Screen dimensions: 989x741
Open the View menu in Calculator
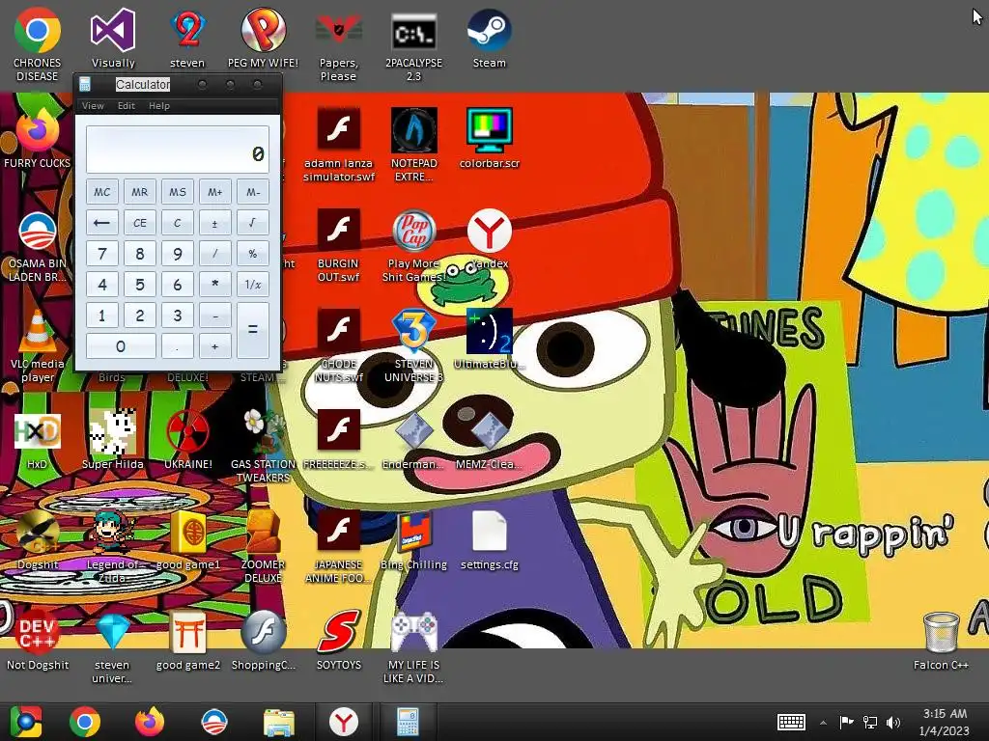coord(93,106)
